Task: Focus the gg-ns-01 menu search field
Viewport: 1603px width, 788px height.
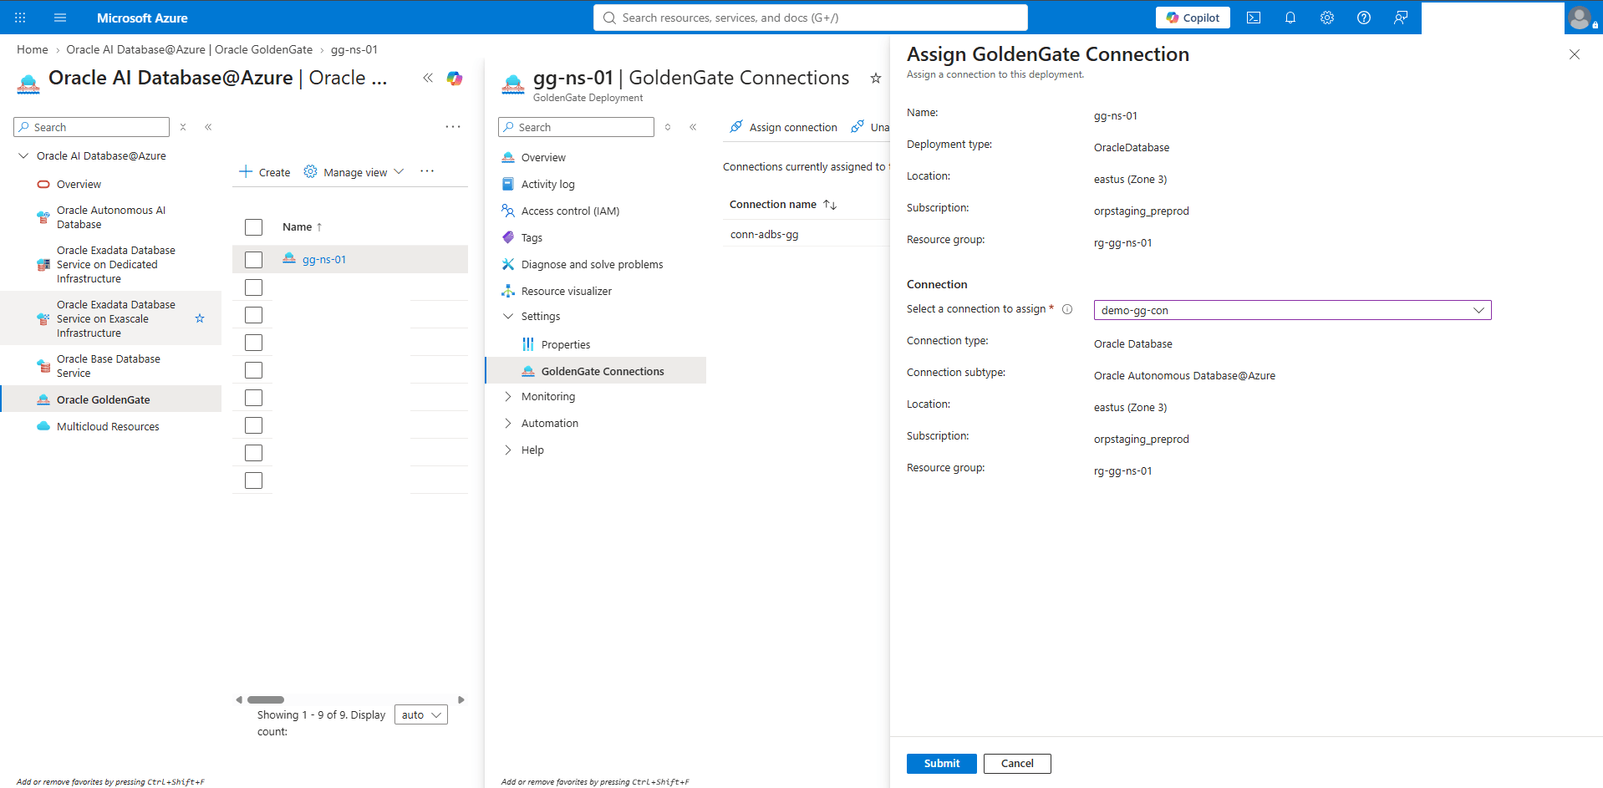Action: [577, 127]
